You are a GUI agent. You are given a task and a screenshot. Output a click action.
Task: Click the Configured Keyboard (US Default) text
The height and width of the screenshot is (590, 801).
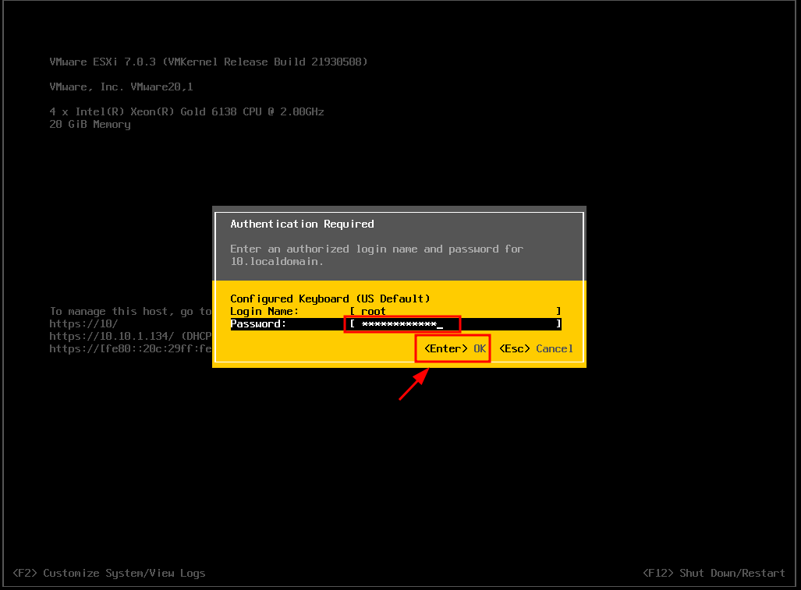click(x=330, y=299)
